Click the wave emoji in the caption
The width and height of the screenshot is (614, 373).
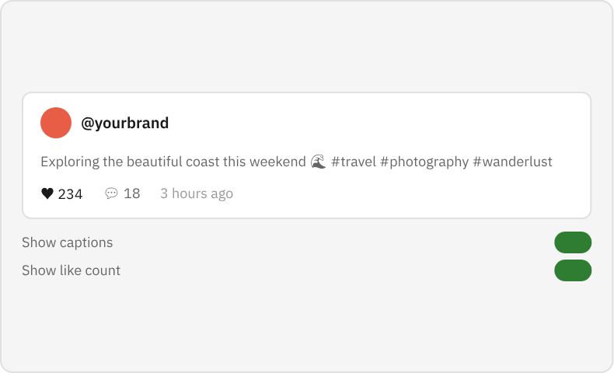[x=318, y=162]
